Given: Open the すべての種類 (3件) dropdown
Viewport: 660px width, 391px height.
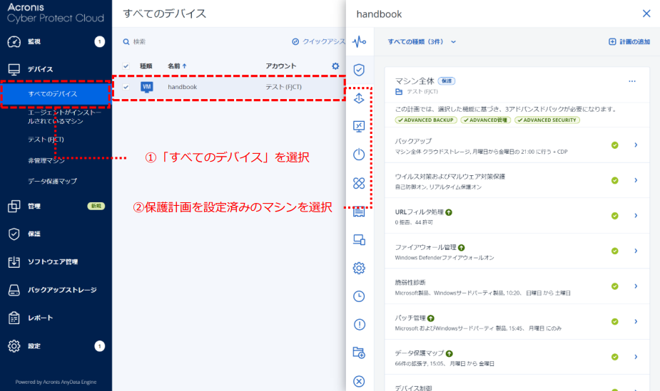Looking at the screenshot, I should click(422, 42).
